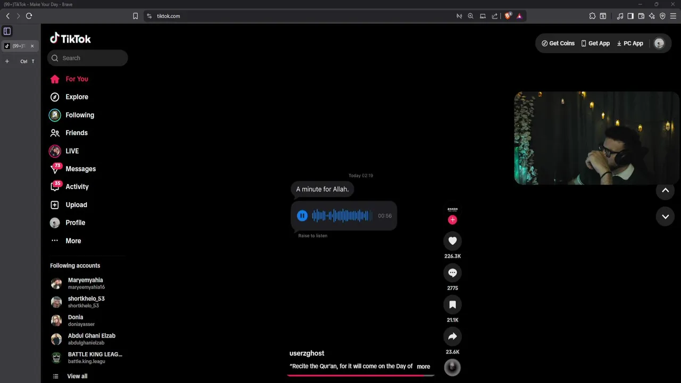Go back in browser history
Image resolution: width=681 pixels, height=383 pixels.
coord(7,16)
